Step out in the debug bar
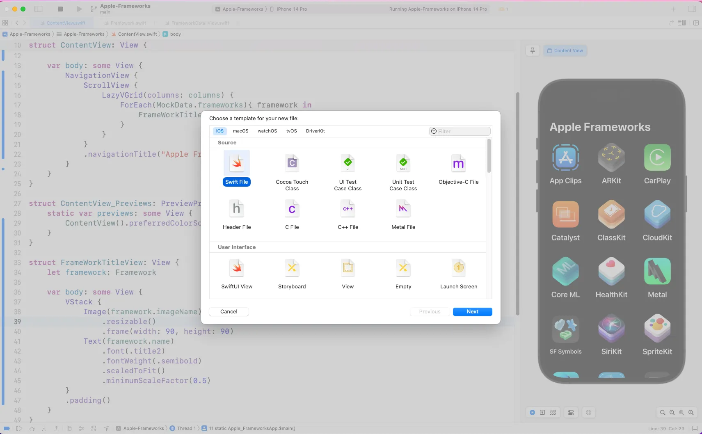The image size is (702, 434). click(56, 428)
